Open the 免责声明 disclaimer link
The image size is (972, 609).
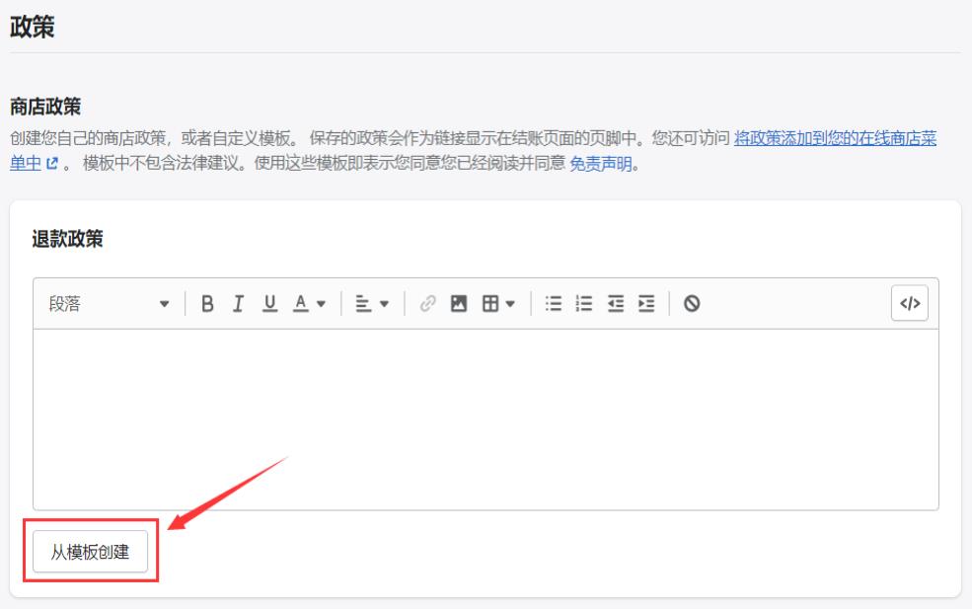601,164
